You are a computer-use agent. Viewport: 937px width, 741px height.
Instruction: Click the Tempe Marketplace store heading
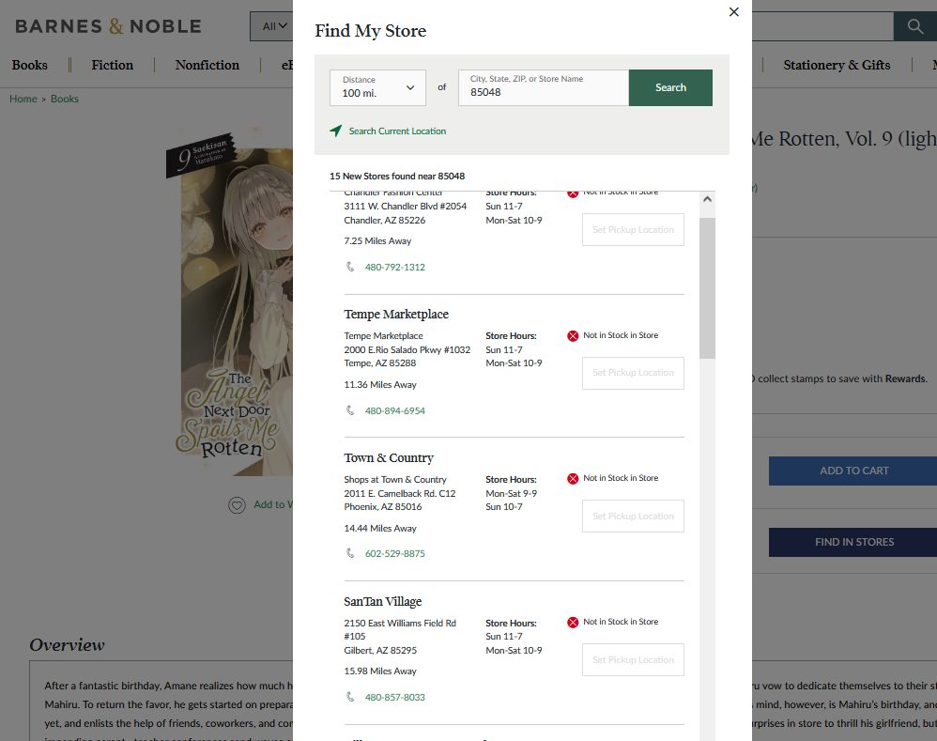pyautogui.click(x=396, y=315)
